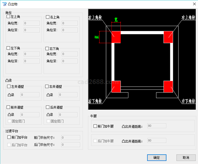Check the 左下角 corner column option
The image size is (198, 164).
(8, 48)
